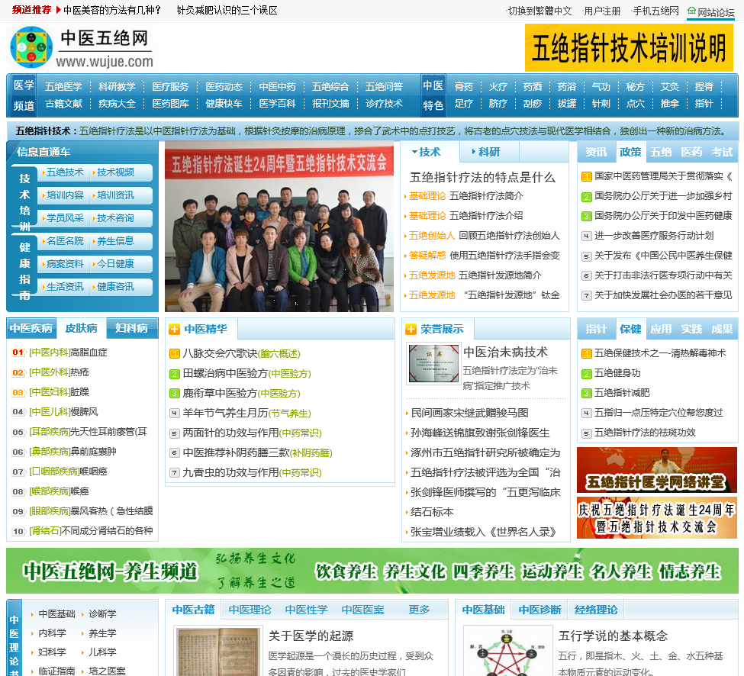Open 羊年节气养生月历 article
Viewport: 744px width, 676px height.
[x=225, y=414]
